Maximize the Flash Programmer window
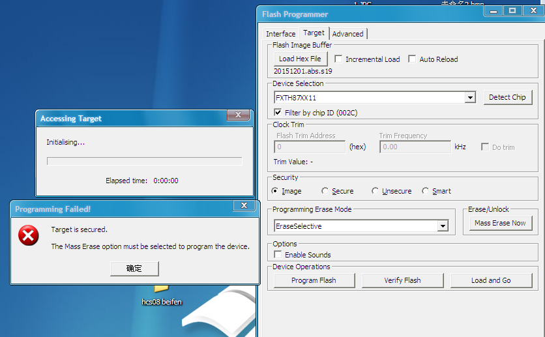Image resolution: width=545 pixels, height=337 pixels. tap(512, 11)
